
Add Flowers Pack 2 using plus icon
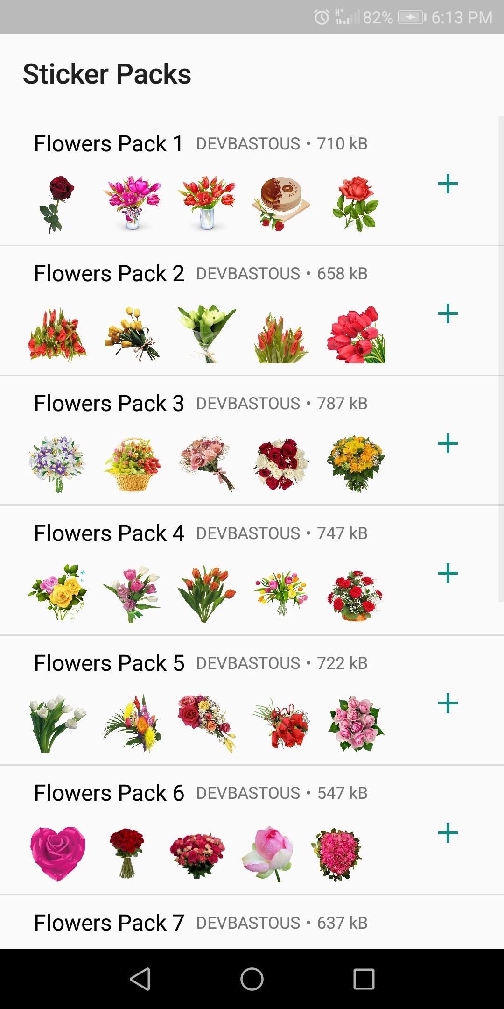coord(448,313)
